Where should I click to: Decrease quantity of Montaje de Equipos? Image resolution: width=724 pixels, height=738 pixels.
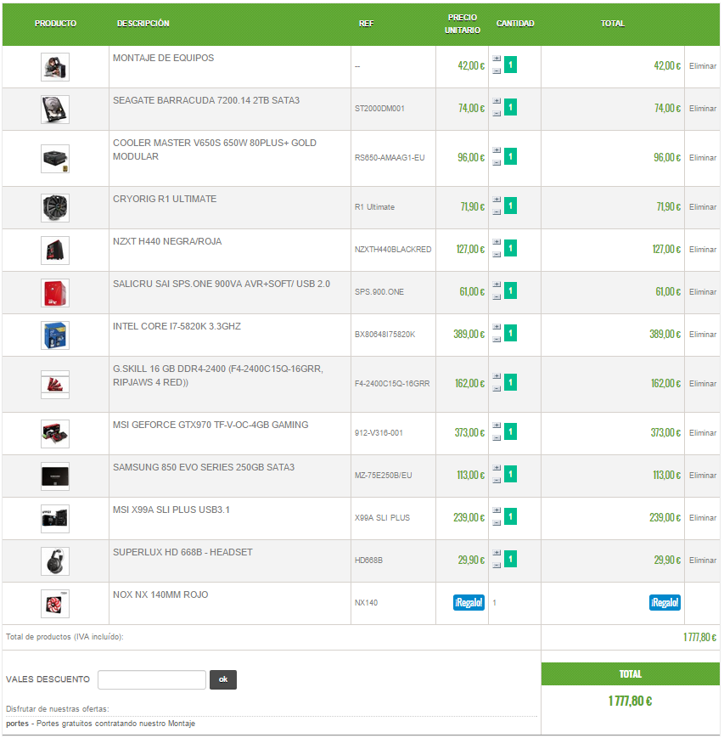click(497, 71)
